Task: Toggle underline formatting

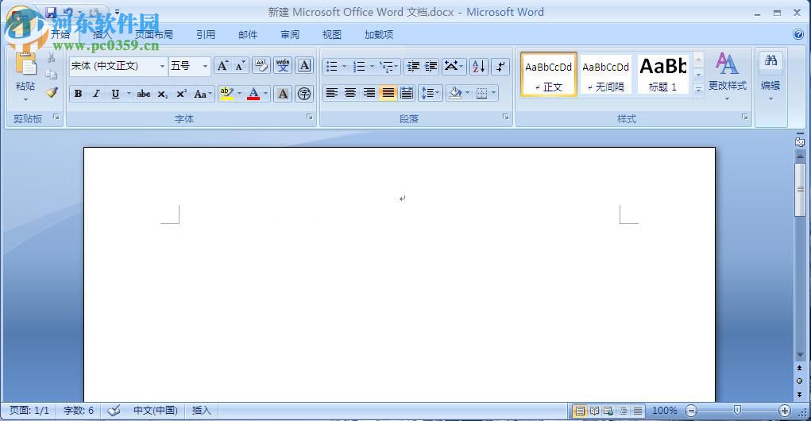Action: [115, 95]
